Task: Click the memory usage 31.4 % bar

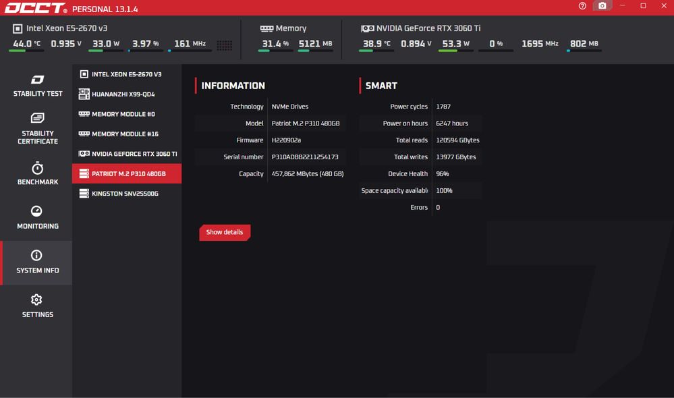Action: point(275,51)
